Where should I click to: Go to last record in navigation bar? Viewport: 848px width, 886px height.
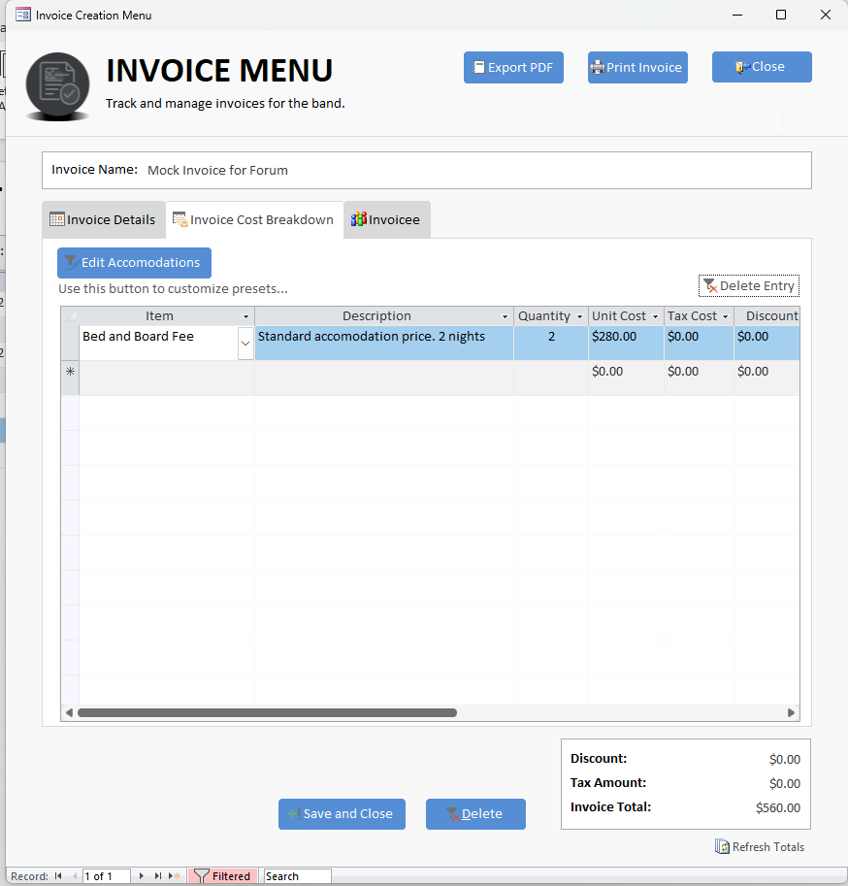158,876
